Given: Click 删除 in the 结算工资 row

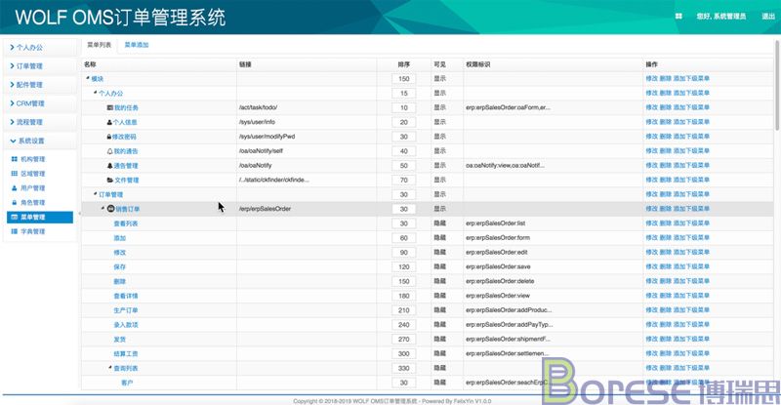Looking at the screenshot, I should [666, 353].
